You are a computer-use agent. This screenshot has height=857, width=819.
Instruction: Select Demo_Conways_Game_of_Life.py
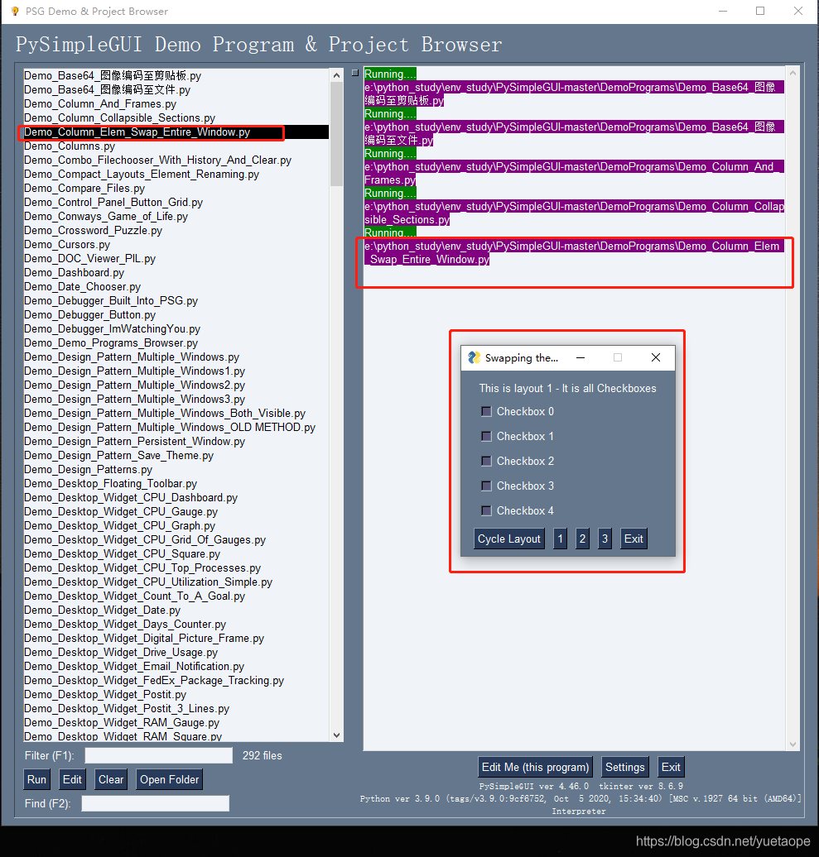point(106,217)
